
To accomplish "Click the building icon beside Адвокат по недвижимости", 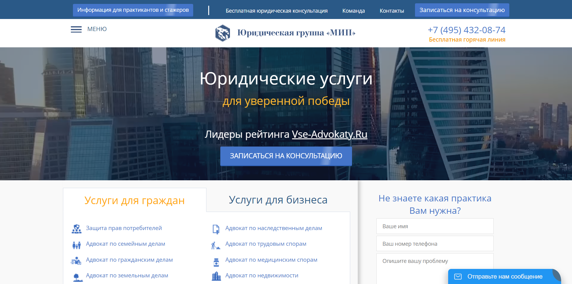I will click(x=216, y=276).
